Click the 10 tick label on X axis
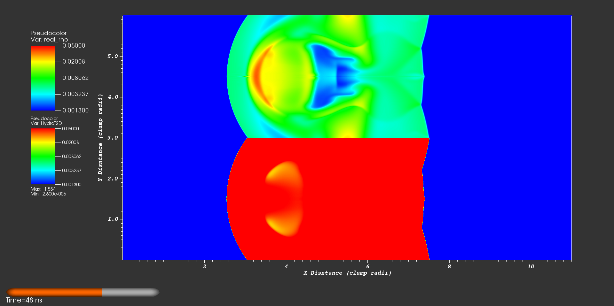 tap(531, 267)
